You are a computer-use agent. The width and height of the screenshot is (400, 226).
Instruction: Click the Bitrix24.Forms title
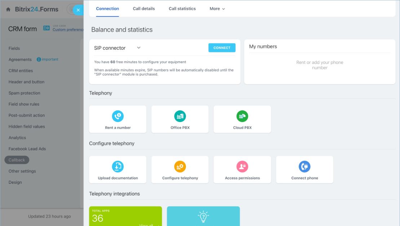[36, 9]
